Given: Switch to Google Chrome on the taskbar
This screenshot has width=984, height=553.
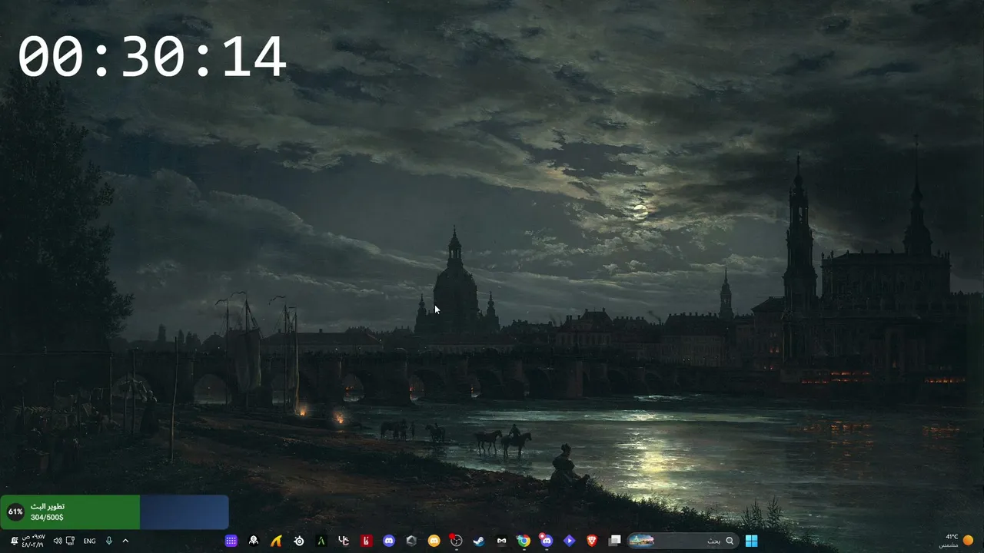Looking at the screenshot, I should pos(524,541).
